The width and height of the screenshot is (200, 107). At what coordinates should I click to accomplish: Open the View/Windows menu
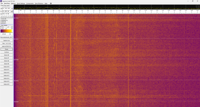click(39, 3)
